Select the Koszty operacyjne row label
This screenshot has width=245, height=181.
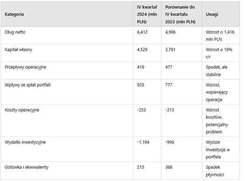coord(21,110)
